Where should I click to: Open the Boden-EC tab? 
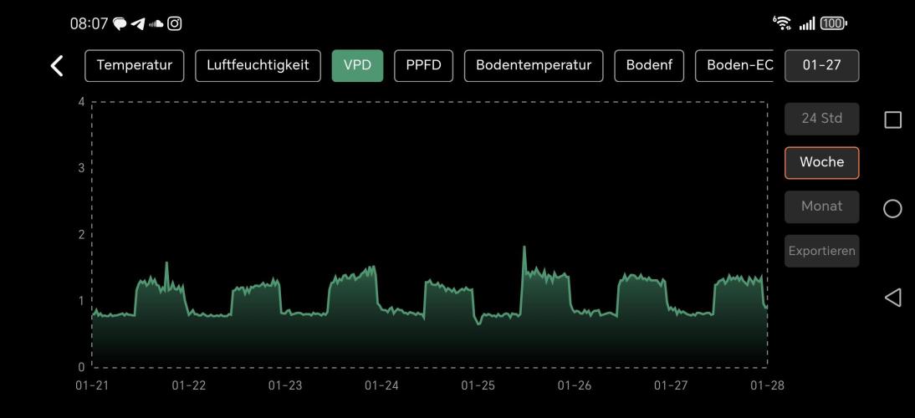(x=735, y=65)
